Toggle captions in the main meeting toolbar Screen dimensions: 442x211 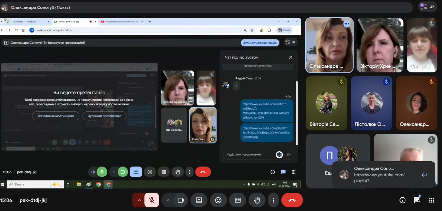click(x=238, y=200)
